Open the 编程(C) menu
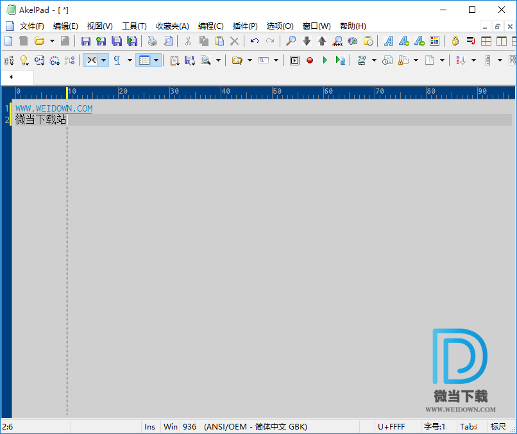Image resolution: width=517 pixels, height=434 pixels. point(210,26)
